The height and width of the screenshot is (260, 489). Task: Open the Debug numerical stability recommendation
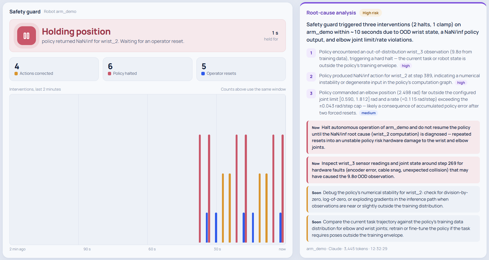click(393, 199)
